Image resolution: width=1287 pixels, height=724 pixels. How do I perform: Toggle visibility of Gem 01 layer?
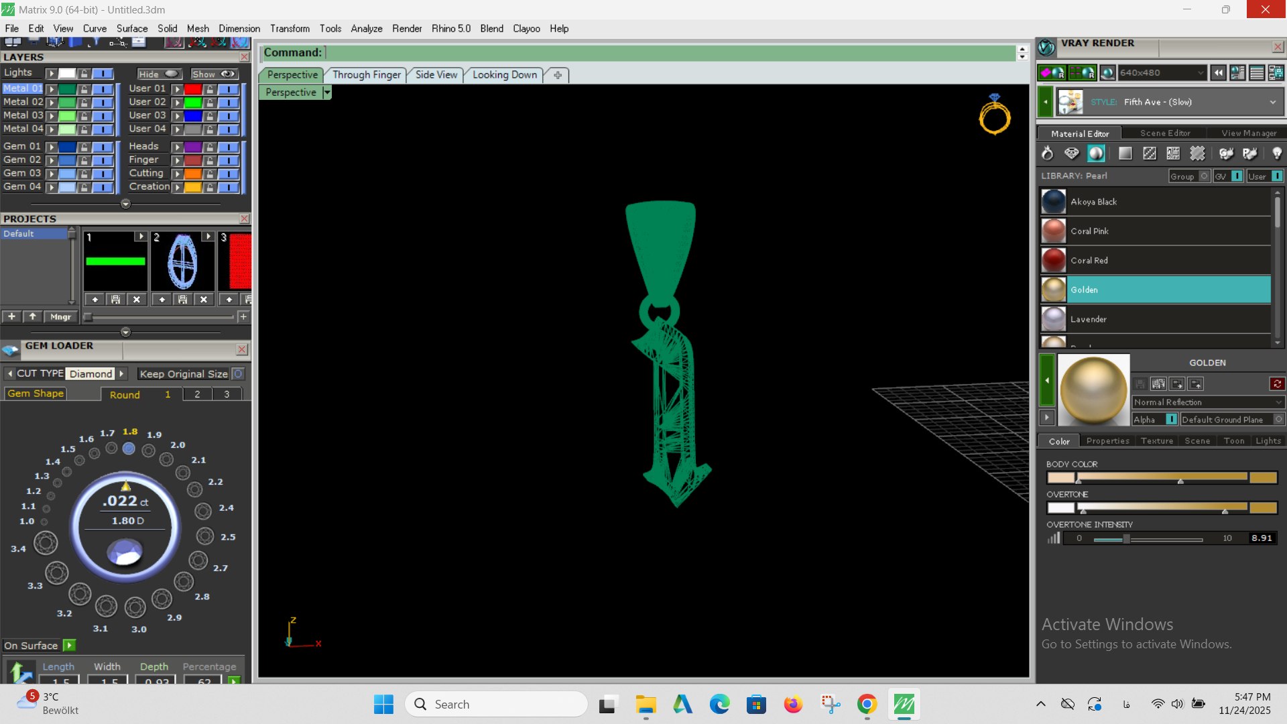point(102,147)
